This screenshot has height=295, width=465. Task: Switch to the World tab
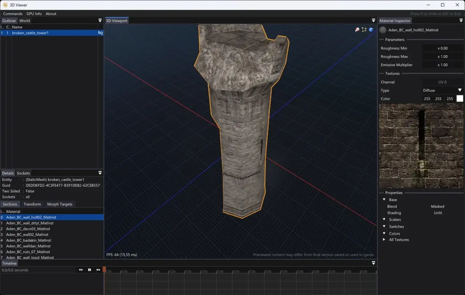pyautogui.click(x=25, y=21)
